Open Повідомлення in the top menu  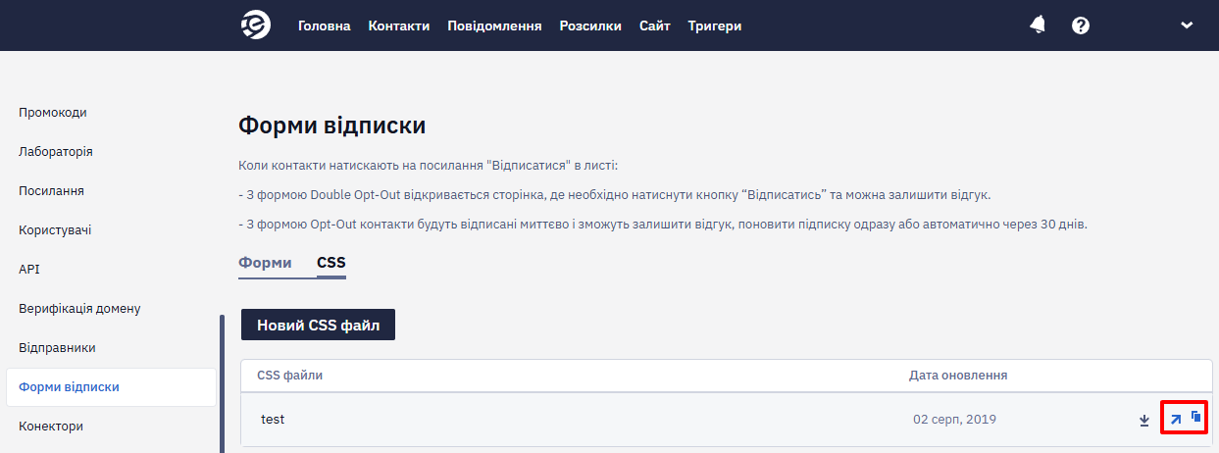click(494, 25)
